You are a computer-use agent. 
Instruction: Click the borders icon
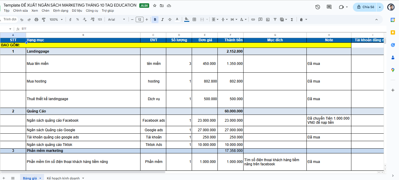(194, 19)
